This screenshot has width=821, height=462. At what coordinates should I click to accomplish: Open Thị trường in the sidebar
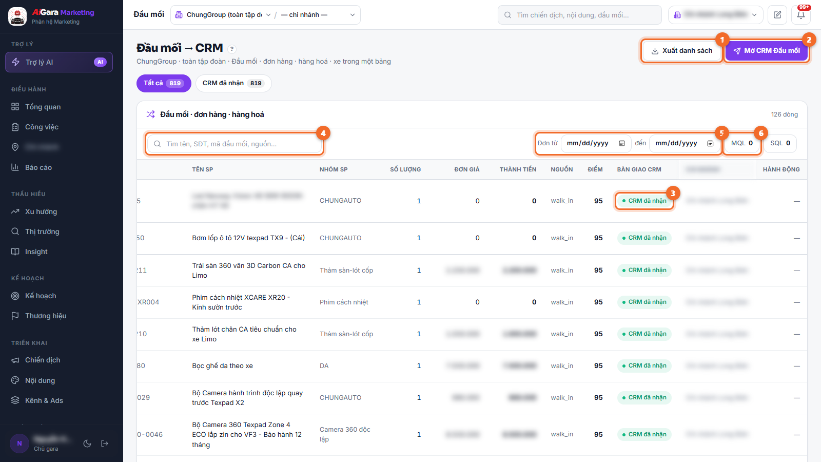click(x=59, y=232)
